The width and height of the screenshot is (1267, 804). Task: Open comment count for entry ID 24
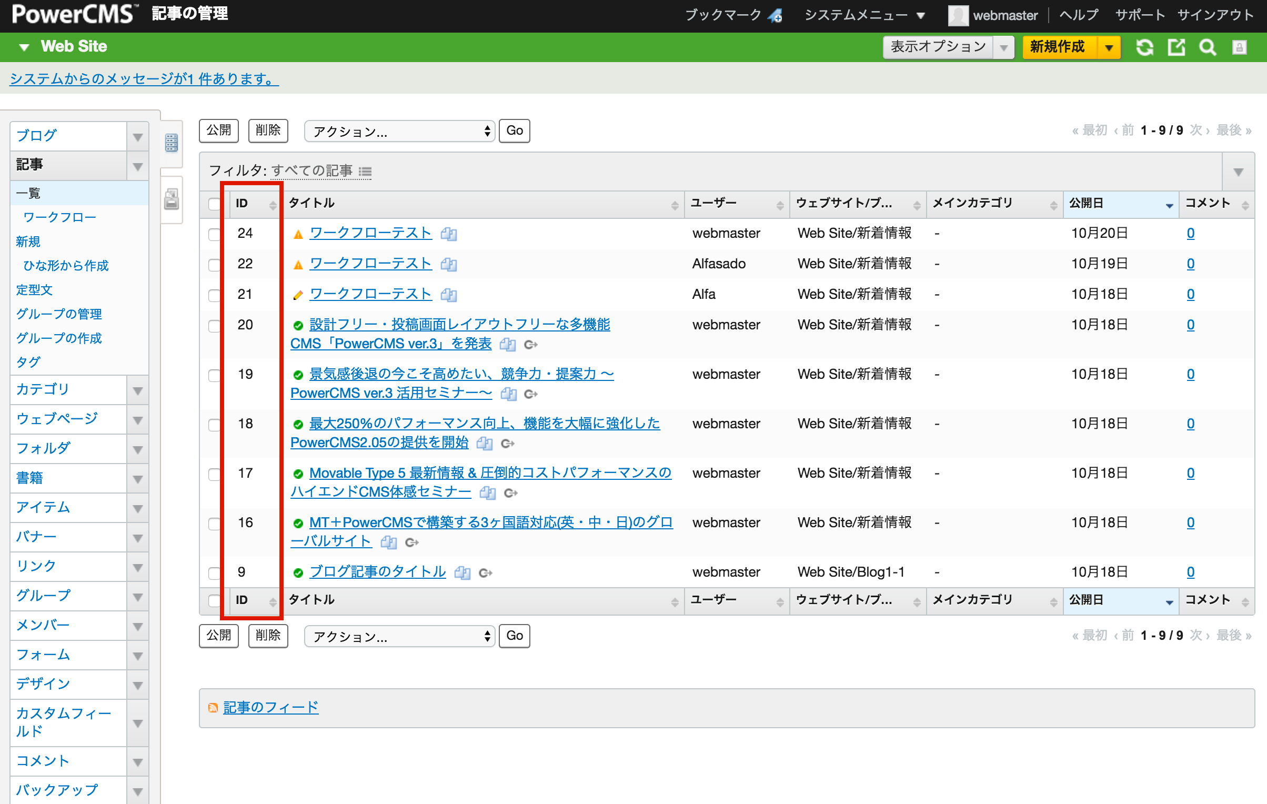[x=1190, y=234]
